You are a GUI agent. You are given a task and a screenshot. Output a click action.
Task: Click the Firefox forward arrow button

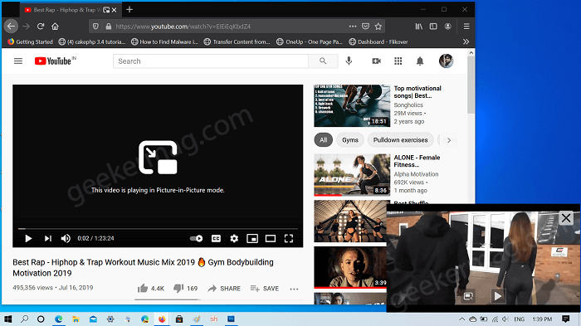pos(26,27)
